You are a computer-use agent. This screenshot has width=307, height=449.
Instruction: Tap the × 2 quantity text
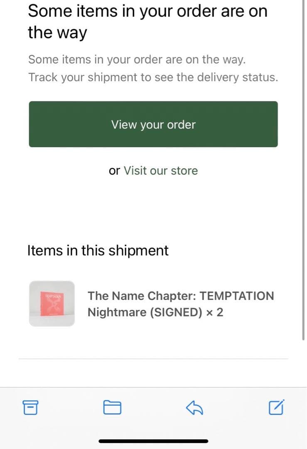214,312
